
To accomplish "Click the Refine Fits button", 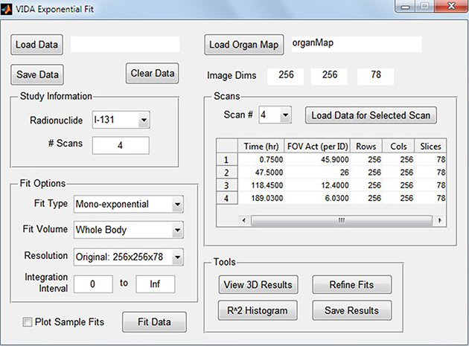I will click(351, 285).
